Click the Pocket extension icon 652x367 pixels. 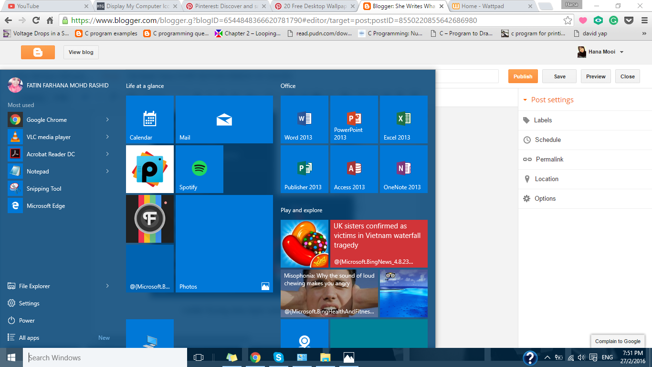(x=629, y=21)
